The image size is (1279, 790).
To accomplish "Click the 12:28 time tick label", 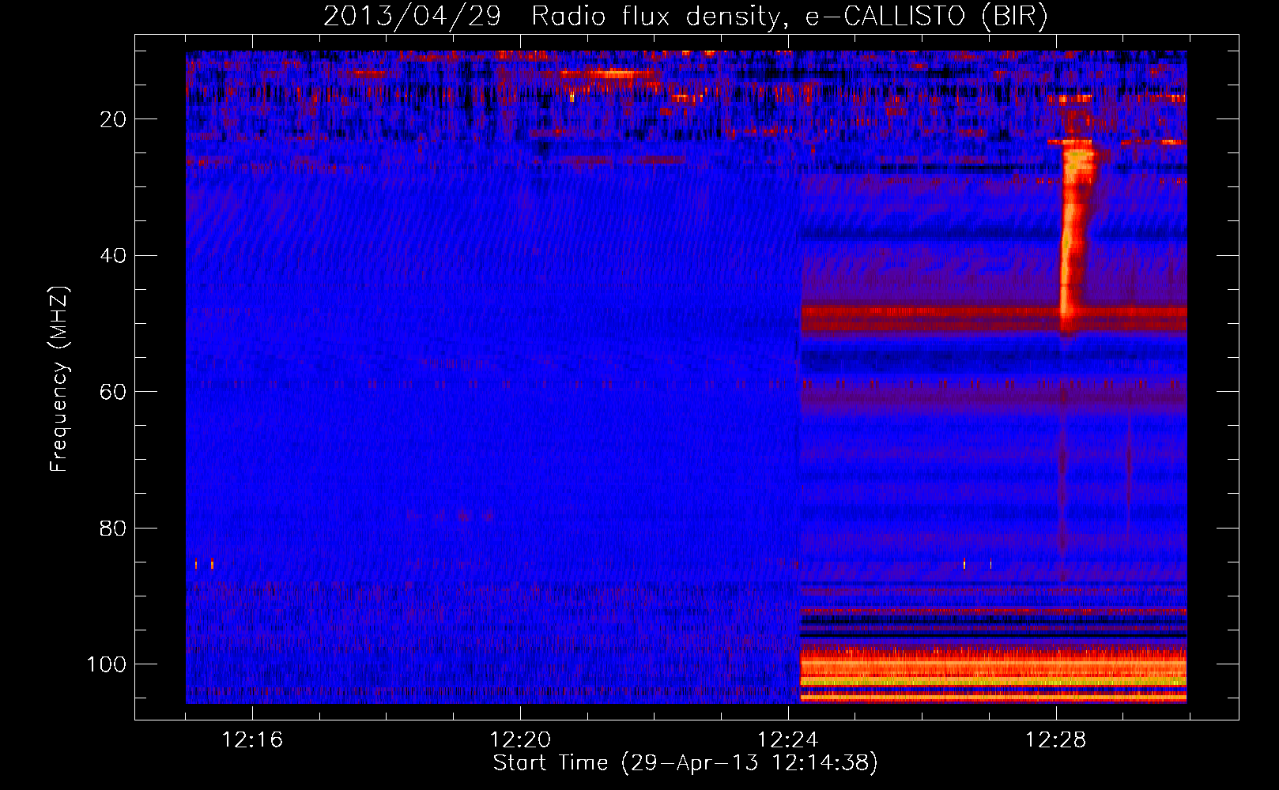I will pyautogui.click(x=1056, y=740).
